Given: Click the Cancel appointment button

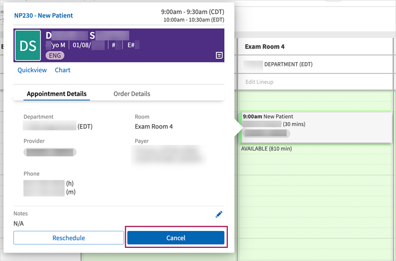Looking at the screenshot, I should pos(176,238).
